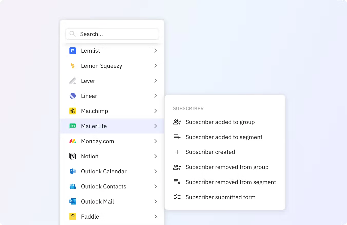Click the Outlook Contacts people icon
The width and height of the screenshot is (347, 225).
point(73,186)
